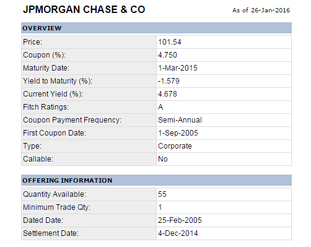Click the Callable value No
This screenshot has width=311, height=247.
[163, 159]
